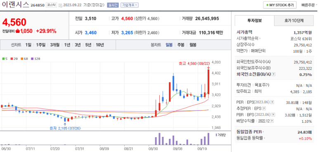
Task: Switch to the 호가 10단계 tab
Action: coord(294,21)
